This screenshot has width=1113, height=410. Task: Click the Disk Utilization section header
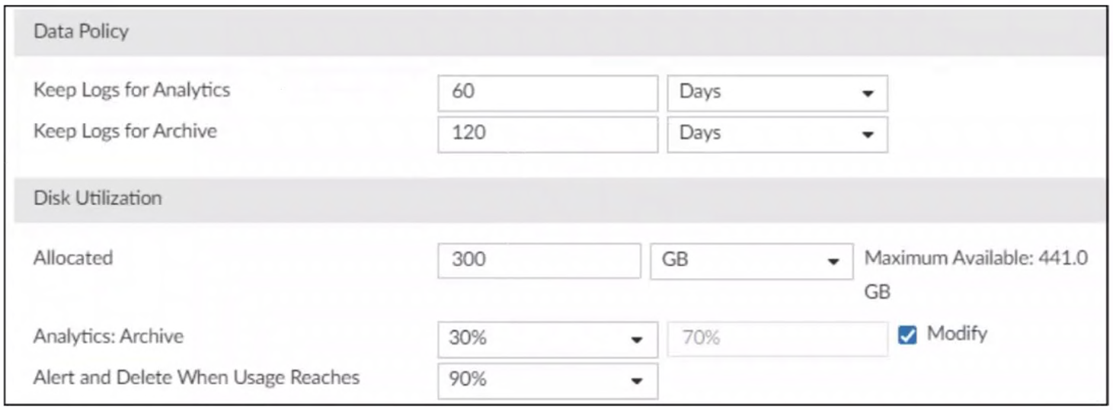98,198
